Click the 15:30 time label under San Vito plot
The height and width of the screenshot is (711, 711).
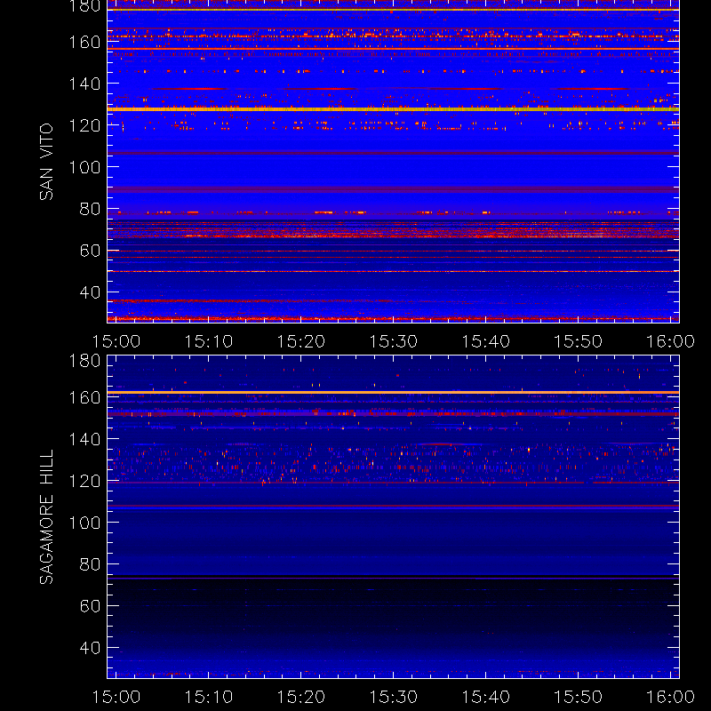point(393,341)
